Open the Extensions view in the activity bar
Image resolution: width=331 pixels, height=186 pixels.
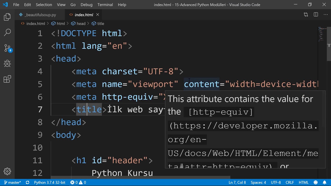pos(7,79)
